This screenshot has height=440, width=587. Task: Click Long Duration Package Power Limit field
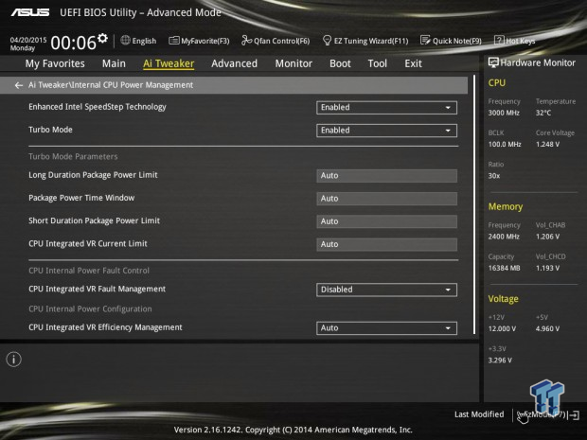pos(386,176)
